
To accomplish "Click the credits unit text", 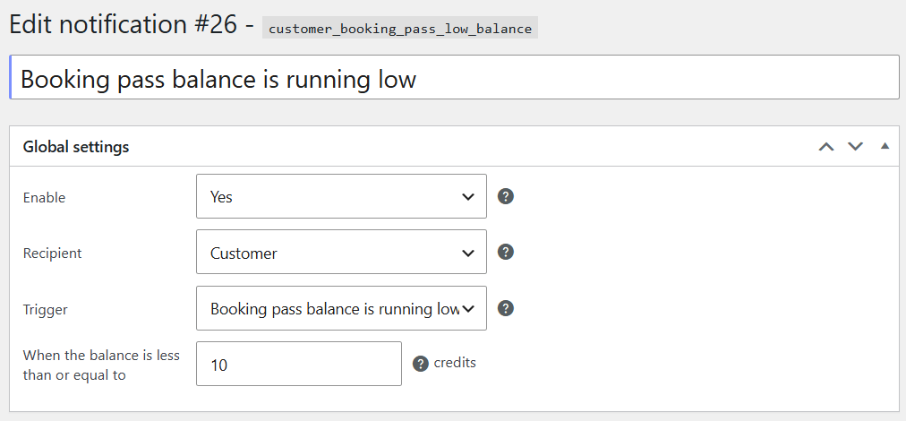I will (455, 363).
